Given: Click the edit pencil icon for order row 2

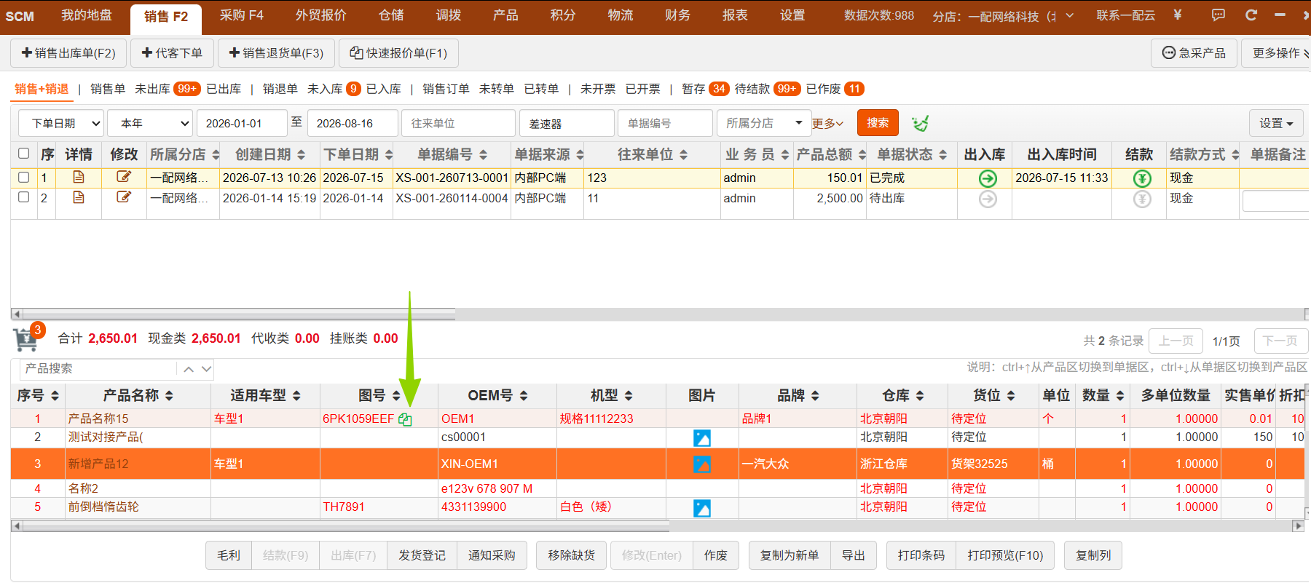Looking at the screenshot, I should 124,197.
